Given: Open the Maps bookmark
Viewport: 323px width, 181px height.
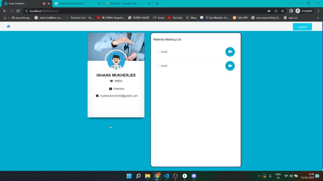Looking at the screenshot, I should [192, 18].
